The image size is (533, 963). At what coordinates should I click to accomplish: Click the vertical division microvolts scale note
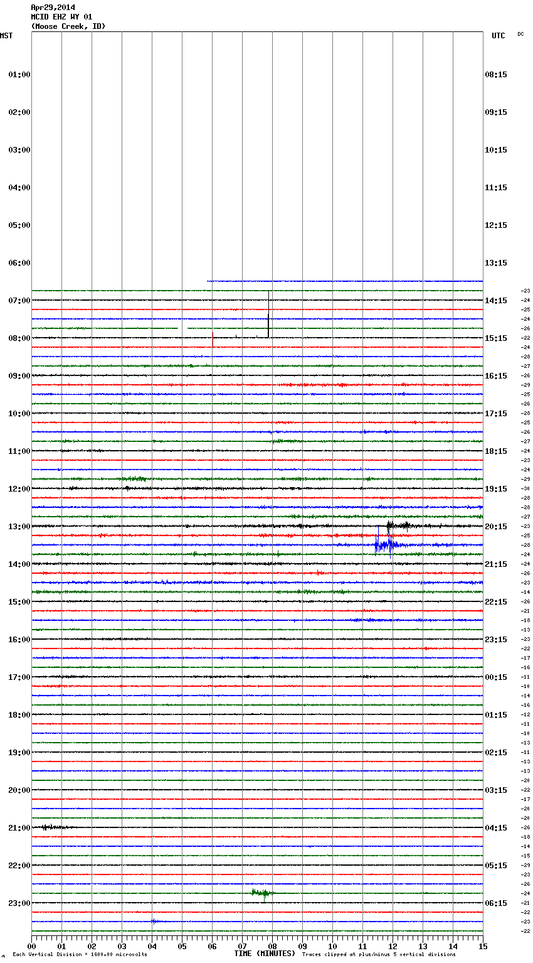[80, 955]
